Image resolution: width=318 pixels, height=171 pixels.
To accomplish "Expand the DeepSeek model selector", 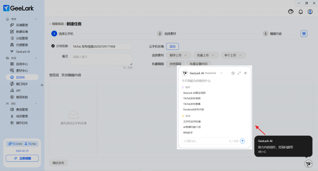I will click(221, 73).
